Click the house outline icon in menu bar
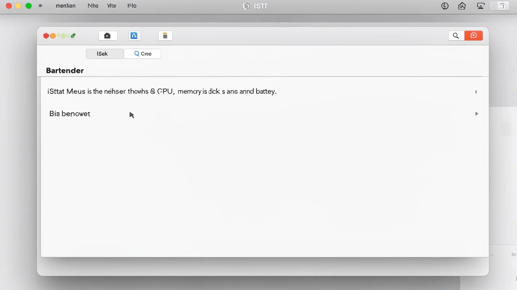The width and height of the screenshot is (517, 290). pos(462,6)
